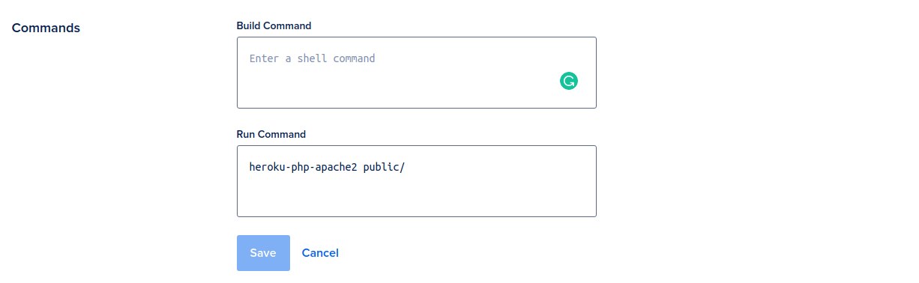The width and height of the screenshot is (919, 283).
Task: Open the Grammarly icon in Build Command
Action: tap(569, 81)
